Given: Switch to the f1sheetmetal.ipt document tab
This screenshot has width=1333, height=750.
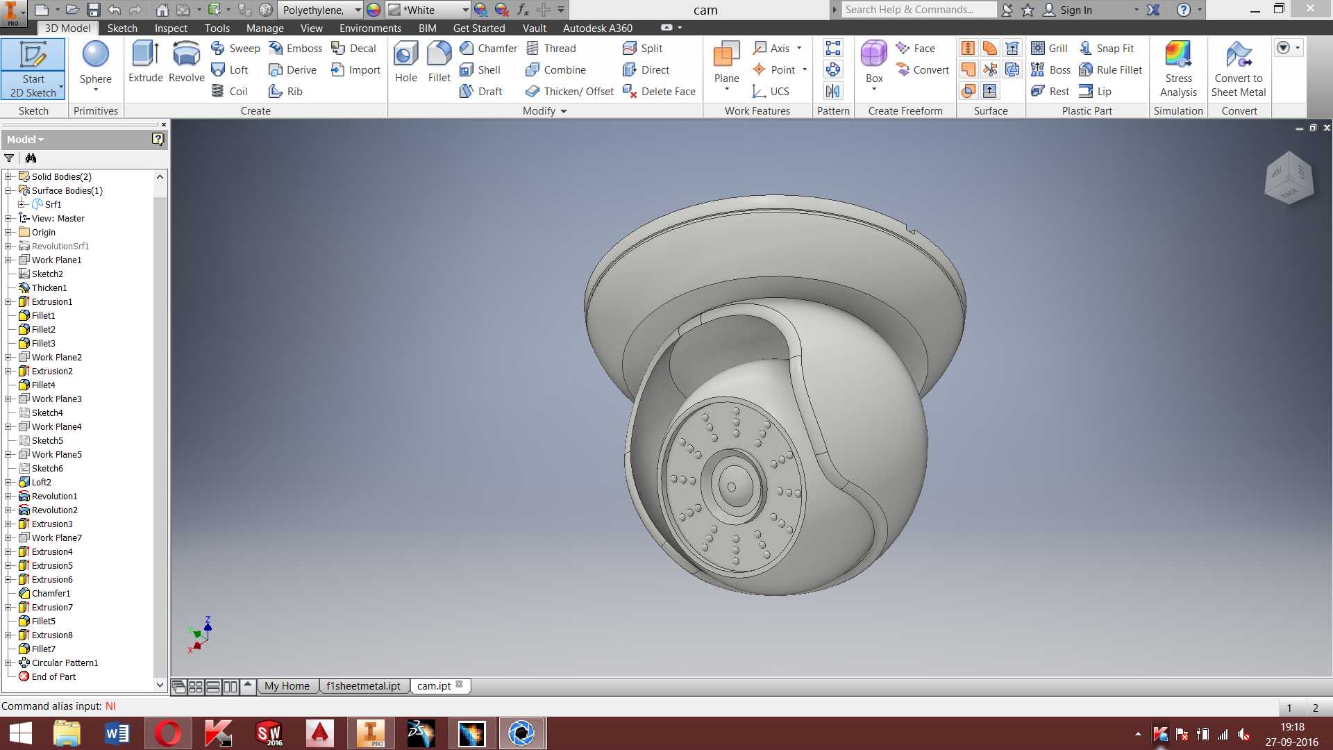Looking at the screenshot, I should coord(363,686).
